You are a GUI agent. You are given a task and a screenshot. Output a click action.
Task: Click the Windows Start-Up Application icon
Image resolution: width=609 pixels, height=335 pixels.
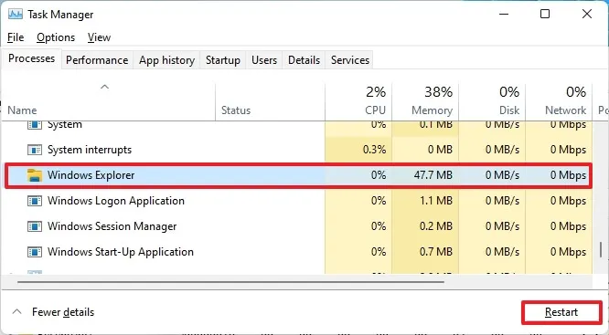[x=35, y=252]
